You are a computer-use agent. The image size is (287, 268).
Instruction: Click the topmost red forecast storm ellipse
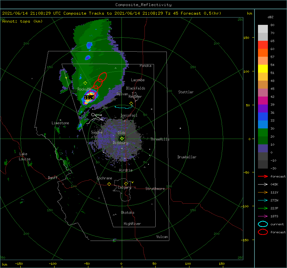click(102, 77)
